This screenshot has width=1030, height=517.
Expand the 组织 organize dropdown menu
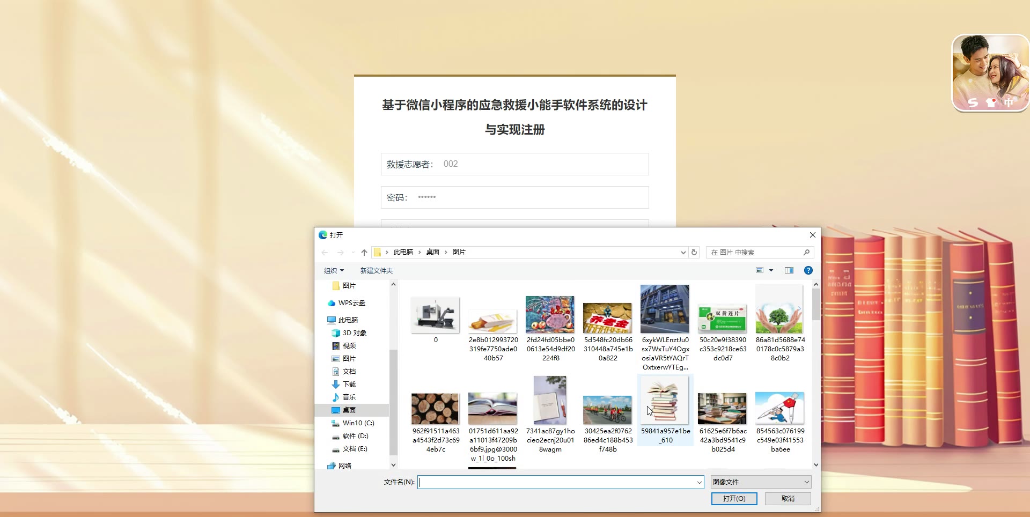click(x=334, y=271)
